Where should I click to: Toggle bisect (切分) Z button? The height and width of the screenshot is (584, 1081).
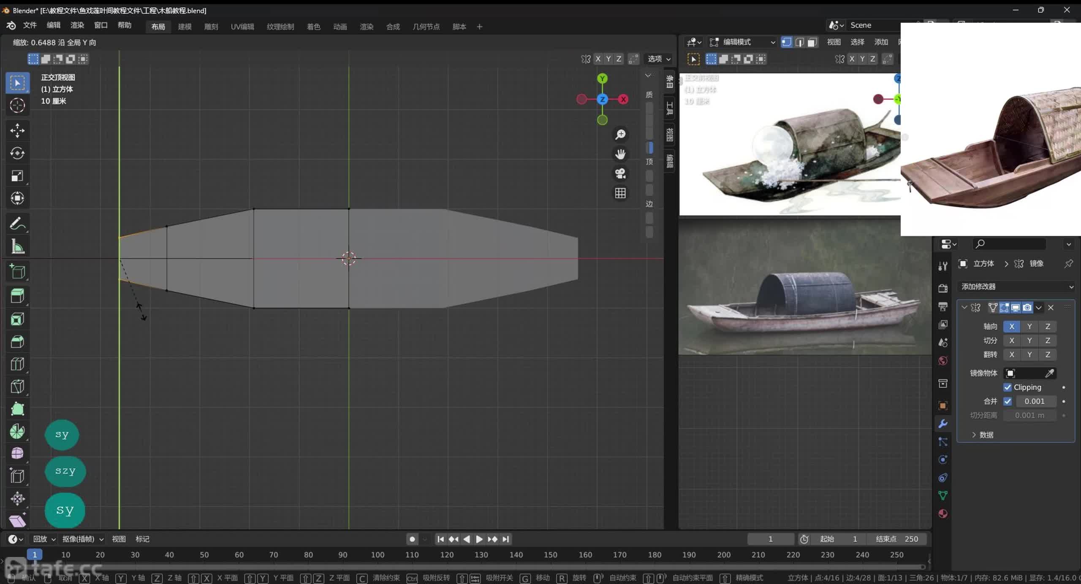(1048, 341)
